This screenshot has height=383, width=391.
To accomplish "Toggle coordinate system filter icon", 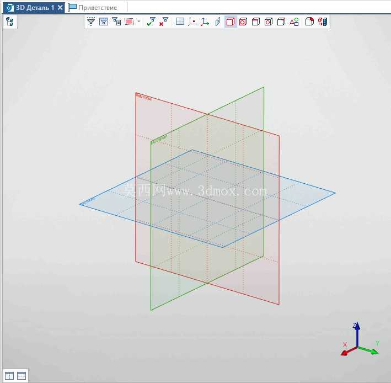I will click(x=205, y=22).
